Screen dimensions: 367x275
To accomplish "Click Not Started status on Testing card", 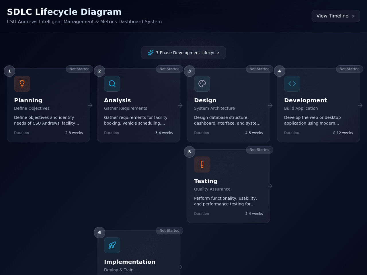I will pyautogui.click(x=259, y=150).
